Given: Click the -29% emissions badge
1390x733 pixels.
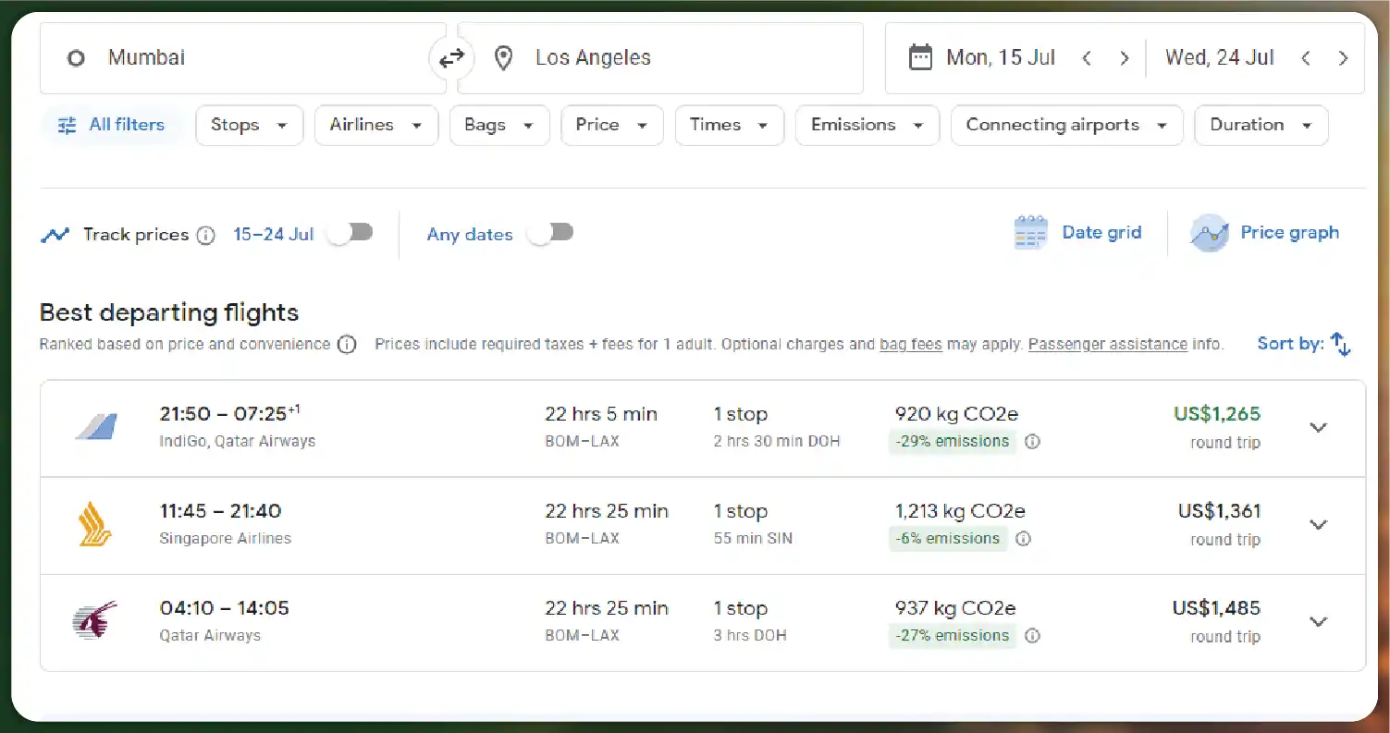Looking at the screenshot, I should 953,442.
